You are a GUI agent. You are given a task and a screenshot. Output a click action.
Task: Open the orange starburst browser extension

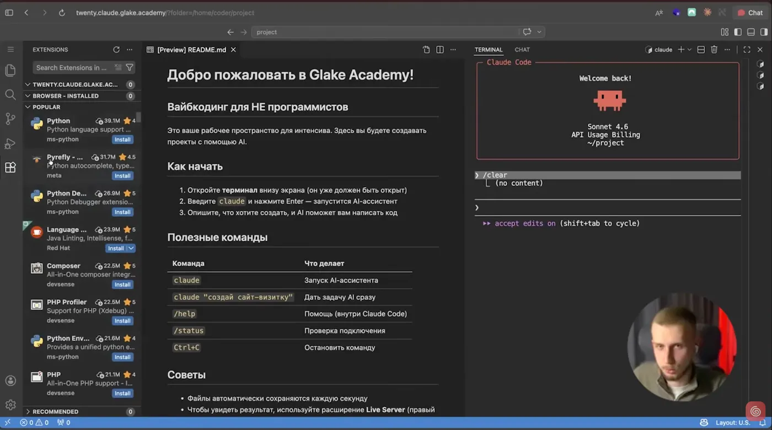[x=707, y=12]
